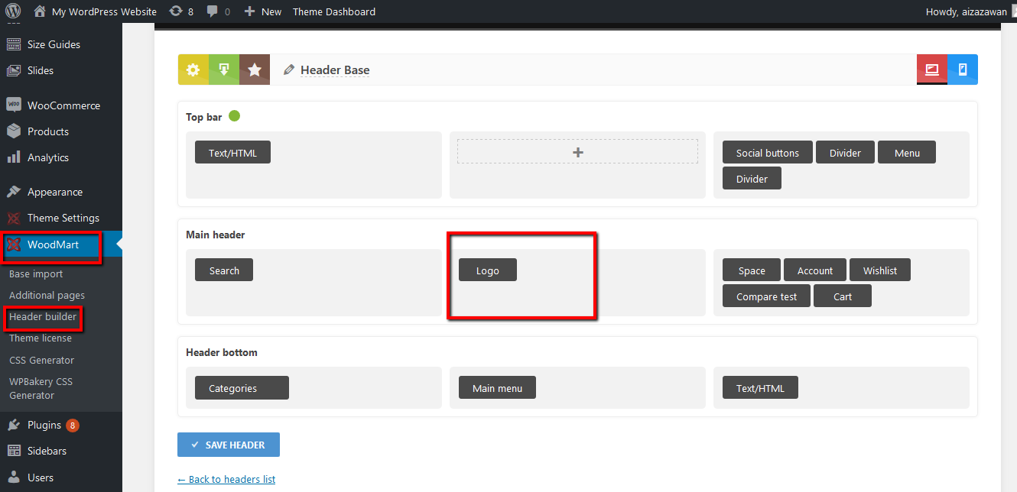Click Main header row label

(x=216, y=235)
